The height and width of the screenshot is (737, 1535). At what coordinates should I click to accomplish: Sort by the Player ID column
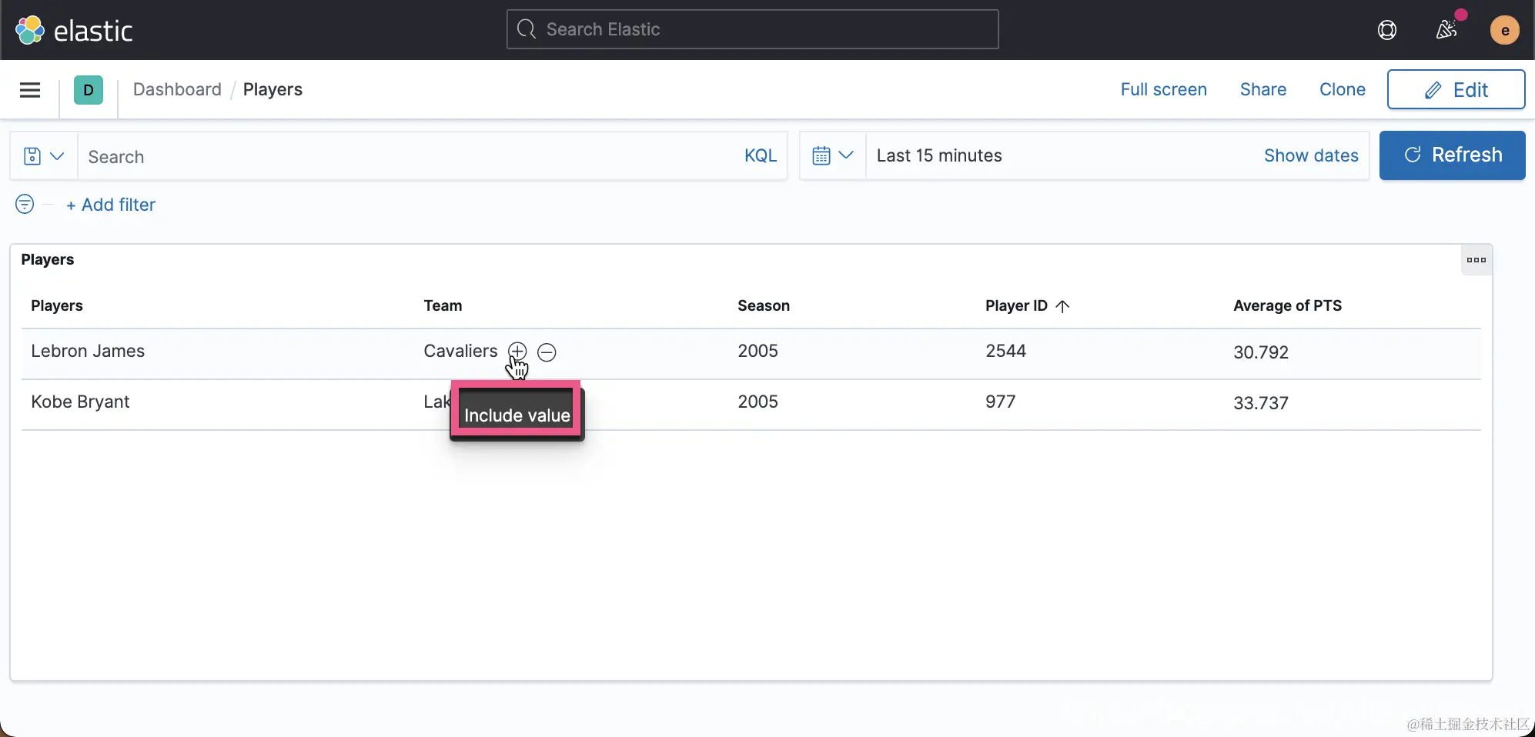click(x=1027, y=305)
